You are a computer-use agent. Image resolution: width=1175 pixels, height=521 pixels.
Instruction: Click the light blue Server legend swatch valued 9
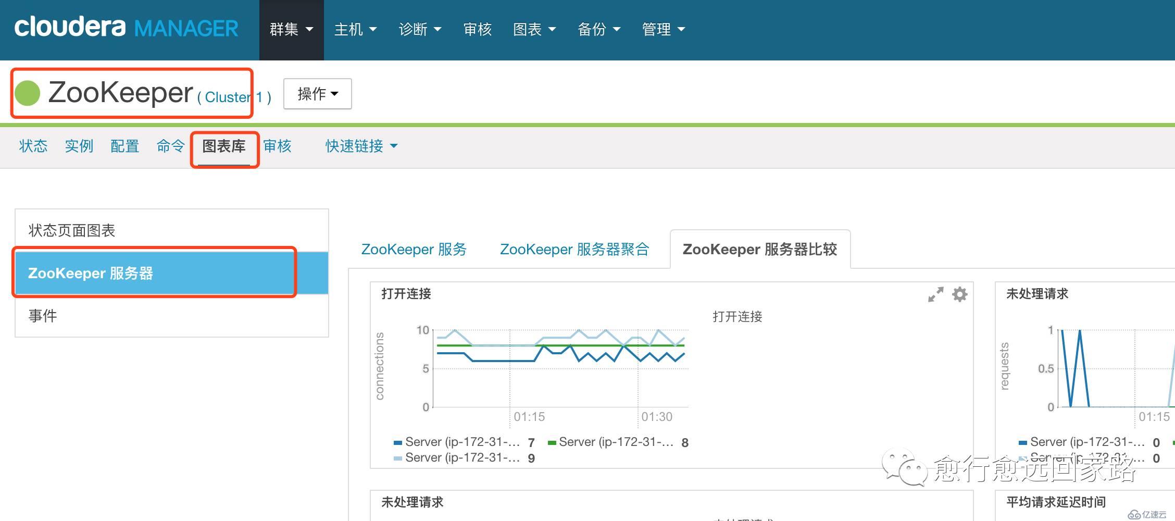pos(398,458)
